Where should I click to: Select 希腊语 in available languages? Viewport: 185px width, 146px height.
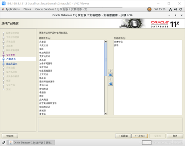[72, 93]
